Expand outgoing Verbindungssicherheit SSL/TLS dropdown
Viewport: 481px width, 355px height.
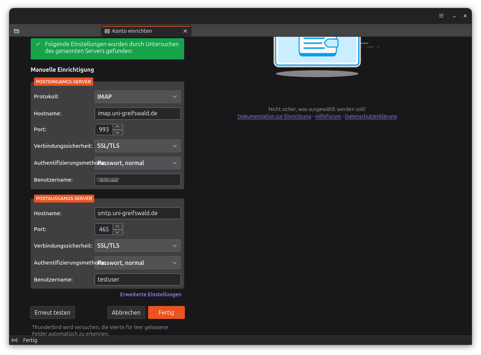(138, 246)
